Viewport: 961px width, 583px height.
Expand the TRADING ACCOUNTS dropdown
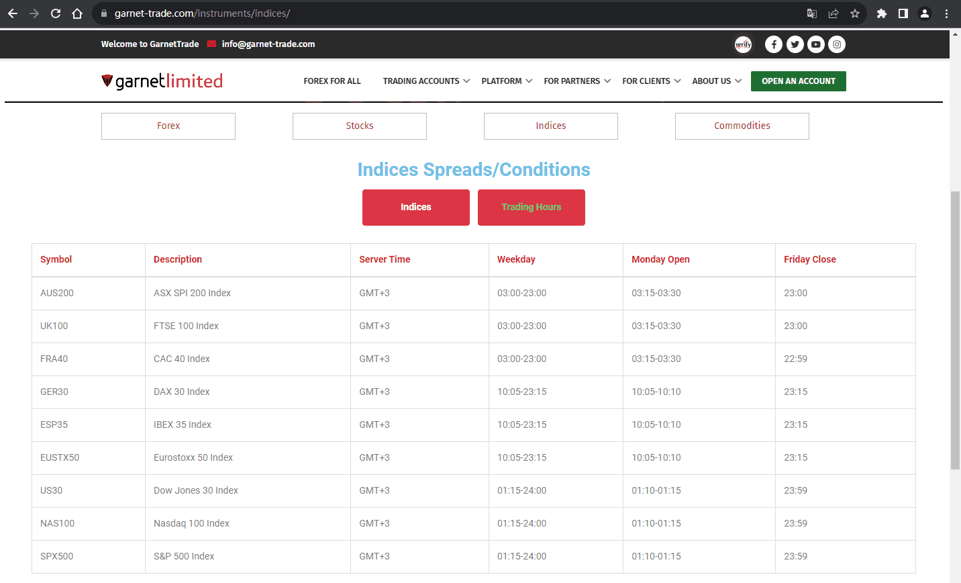pyautogui.click(x=426, y=81)
